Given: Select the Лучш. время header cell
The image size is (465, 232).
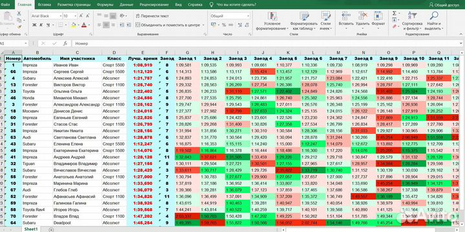Looking at the screenshot, I should tap(143, 59).
